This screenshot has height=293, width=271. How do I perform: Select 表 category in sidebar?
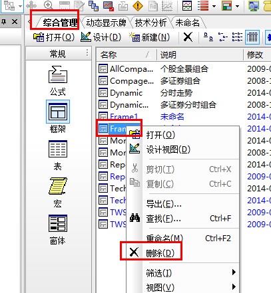click(x=58, y=155)
